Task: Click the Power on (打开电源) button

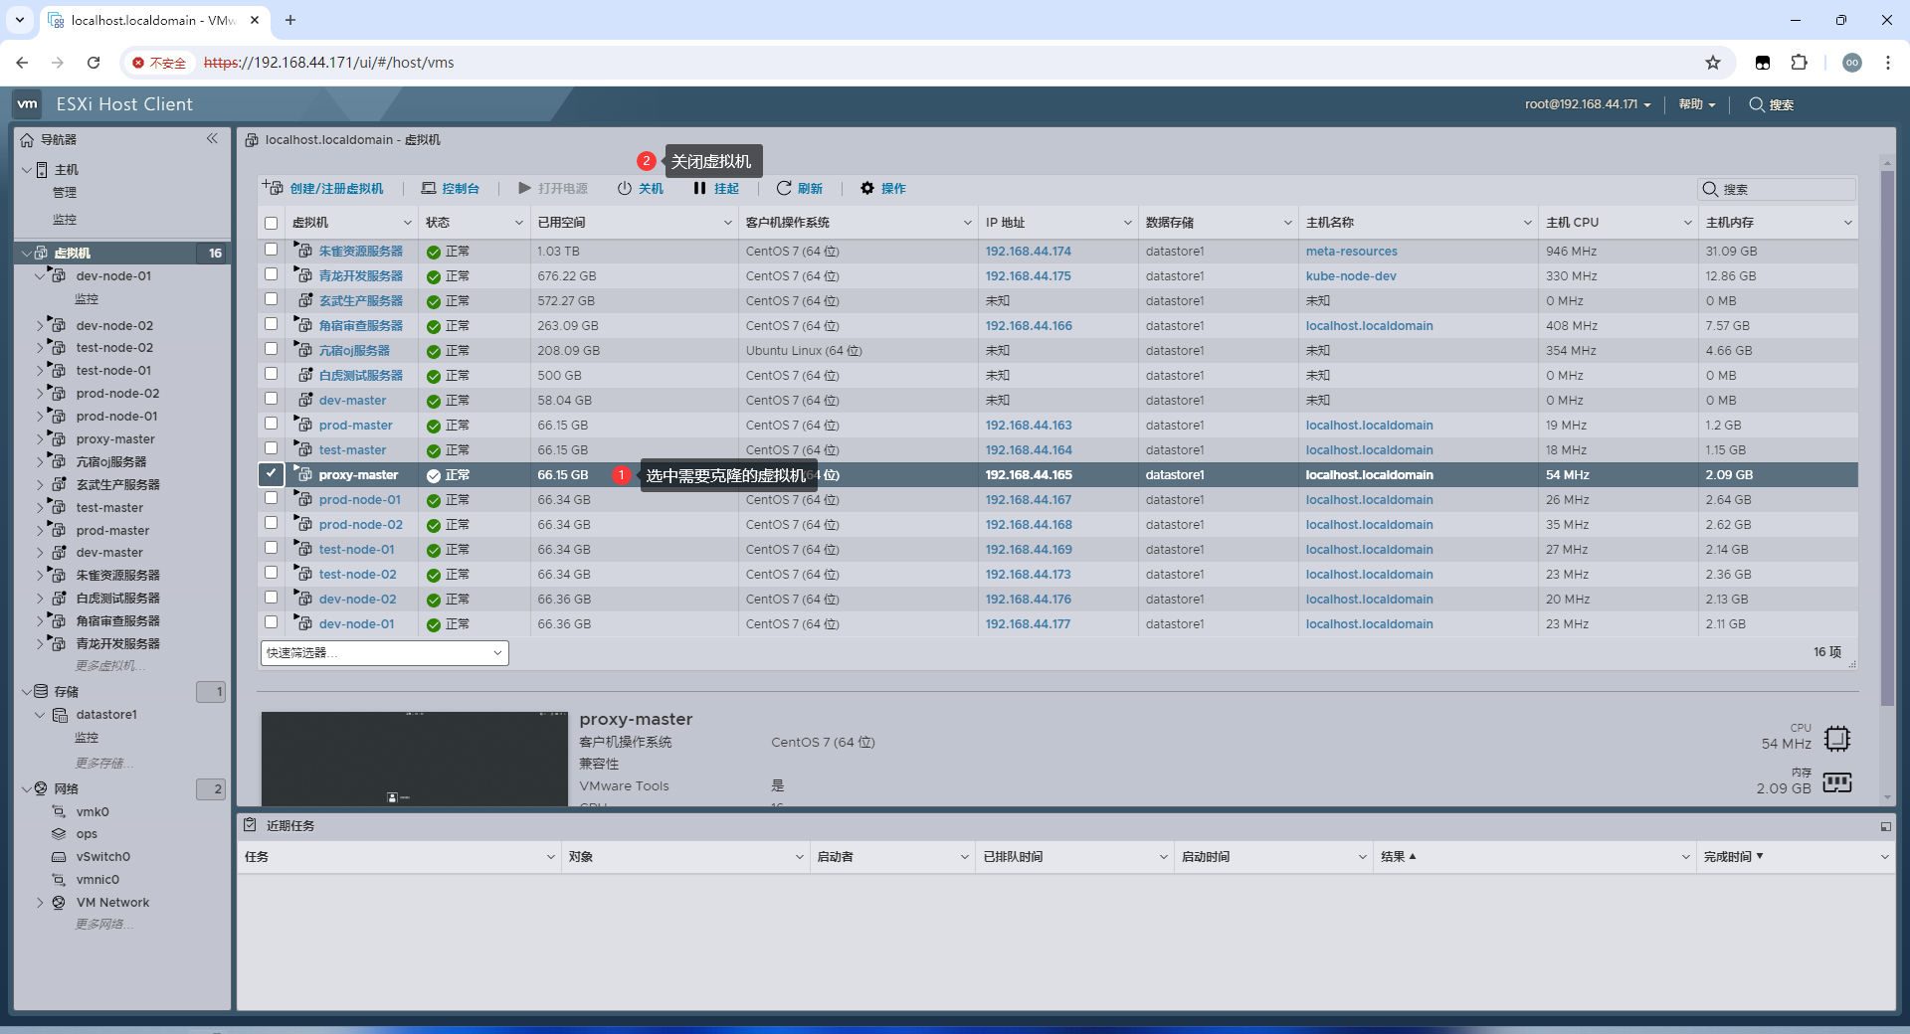Action: (x=552, y=188)
